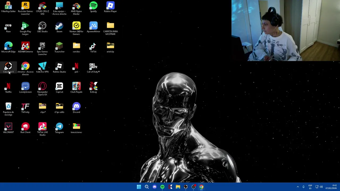This screenshot has width=340, height=191.
Task: Open the Windows Start menu
Action: [139, 187]
